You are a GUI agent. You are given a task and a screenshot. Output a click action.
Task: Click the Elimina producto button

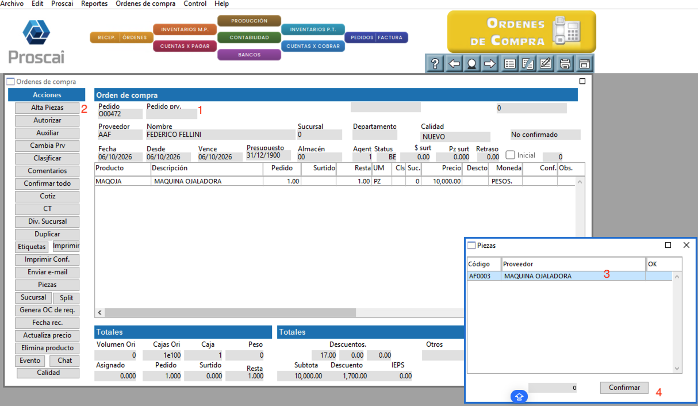point(47,348)
